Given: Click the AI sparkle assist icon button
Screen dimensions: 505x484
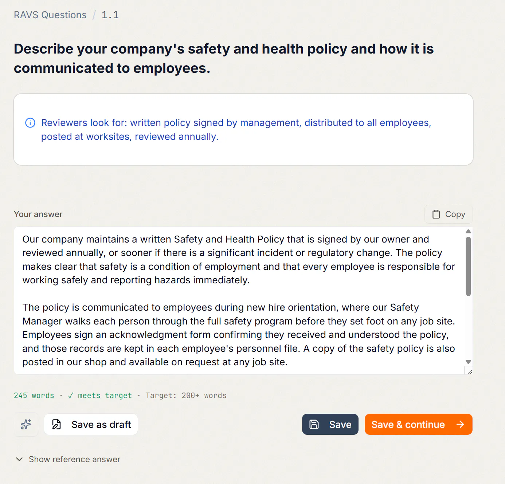Looking at the screenshot, I should (x=26, y=424).
